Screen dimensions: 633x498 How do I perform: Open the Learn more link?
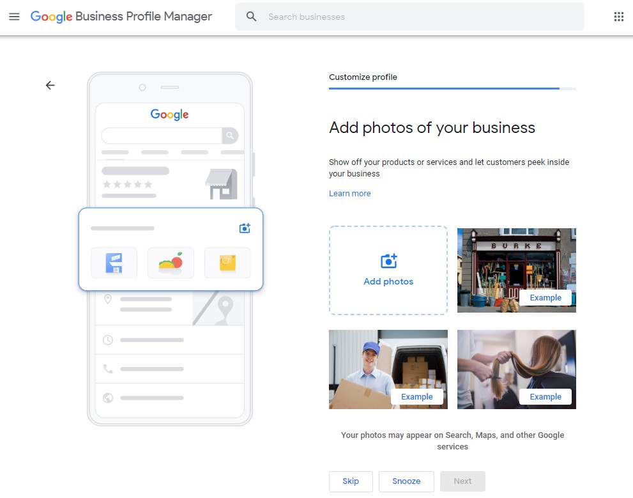click(x=349, y=194)
